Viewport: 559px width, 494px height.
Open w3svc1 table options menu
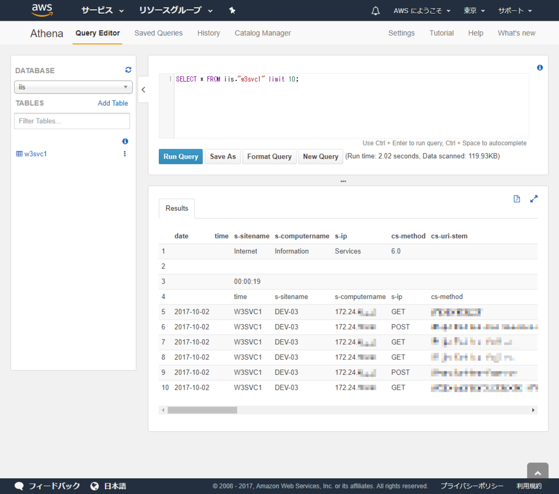125,154
